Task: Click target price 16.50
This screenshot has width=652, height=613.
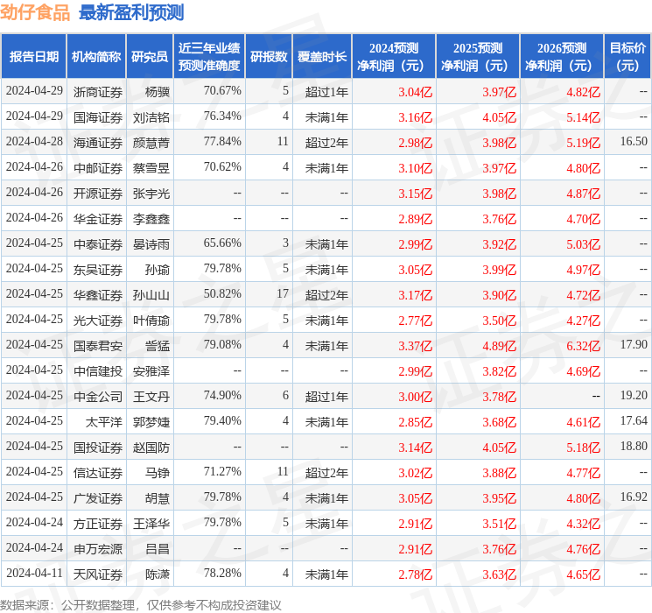Action: click(634, 141)
